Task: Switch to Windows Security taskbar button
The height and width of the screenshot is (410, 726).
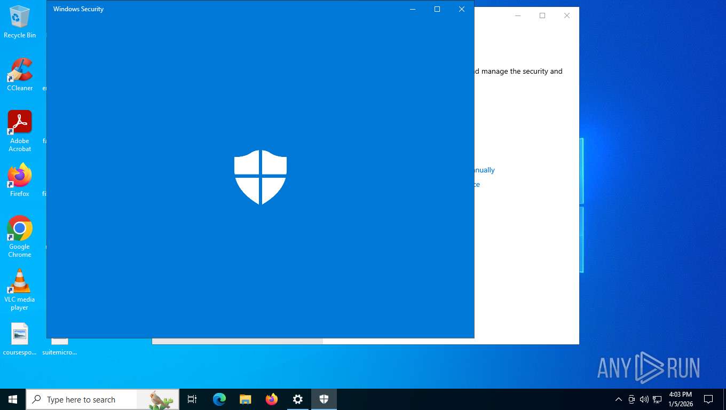Action: [x=324, y=399]
